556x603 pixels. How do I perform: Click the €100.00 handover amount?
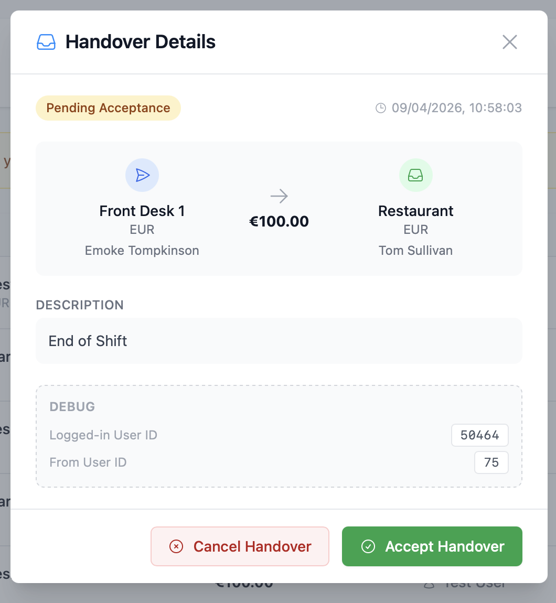click(x=279, y=221)
